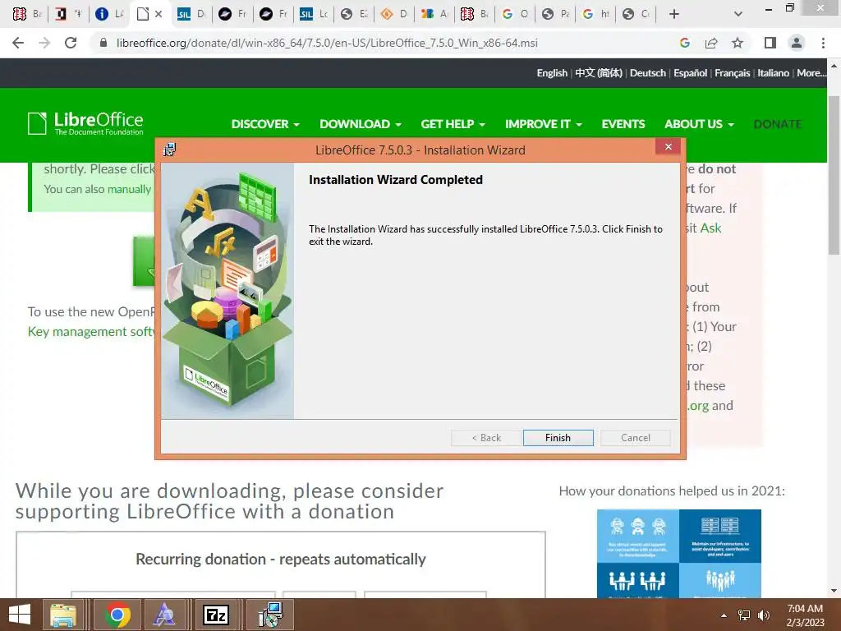841x631 pixels.
Task: Open File Explorer from the taskbar
Action: point(63,615)
